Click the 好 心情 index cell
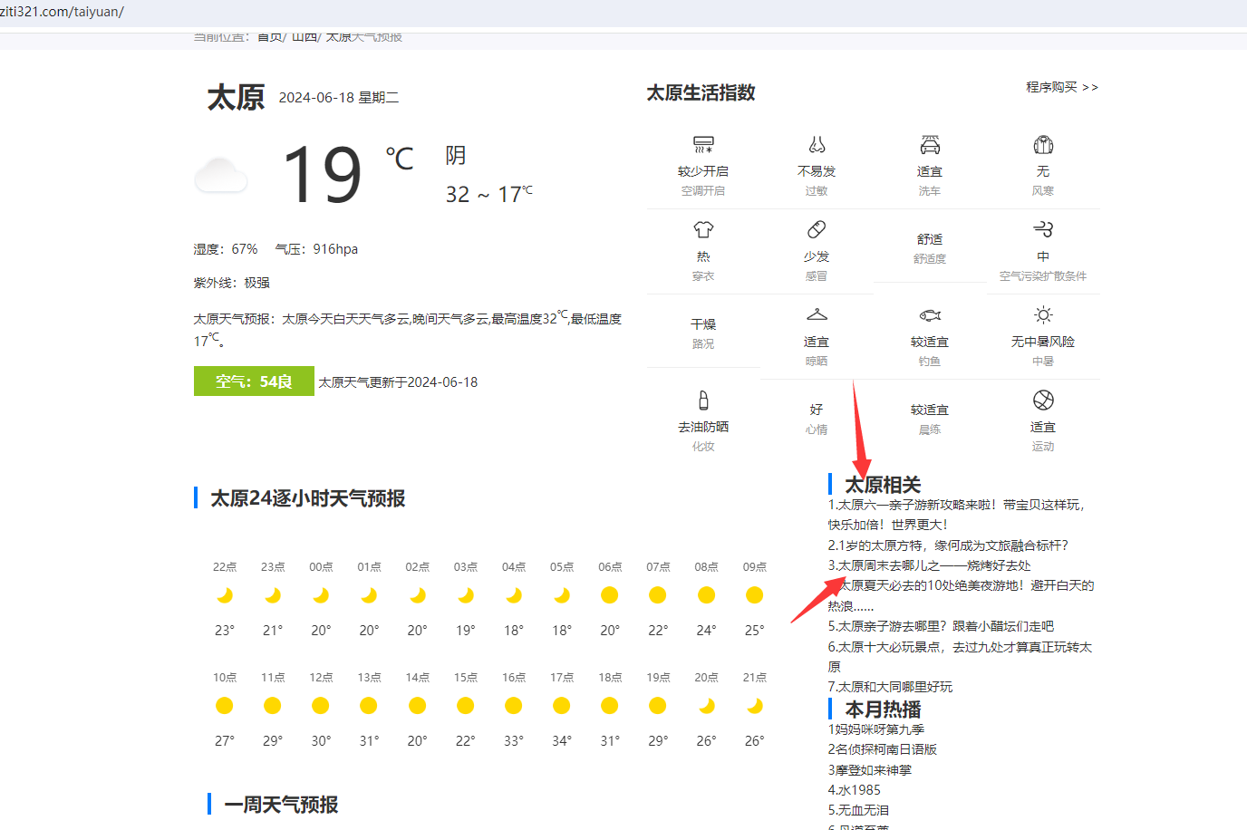This screenshot has width=1247, height=830. click(817, 419)
